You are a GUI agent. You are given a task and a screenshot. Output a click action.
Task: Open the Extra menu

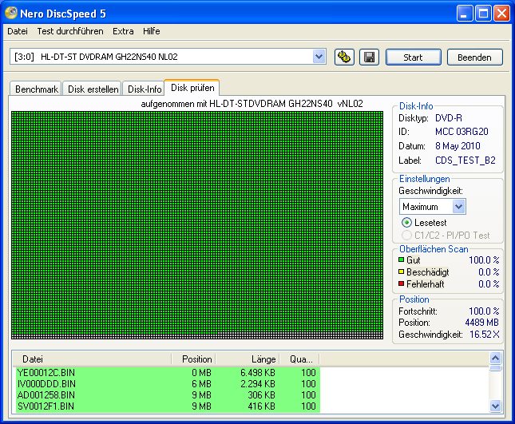click(123, 31)
